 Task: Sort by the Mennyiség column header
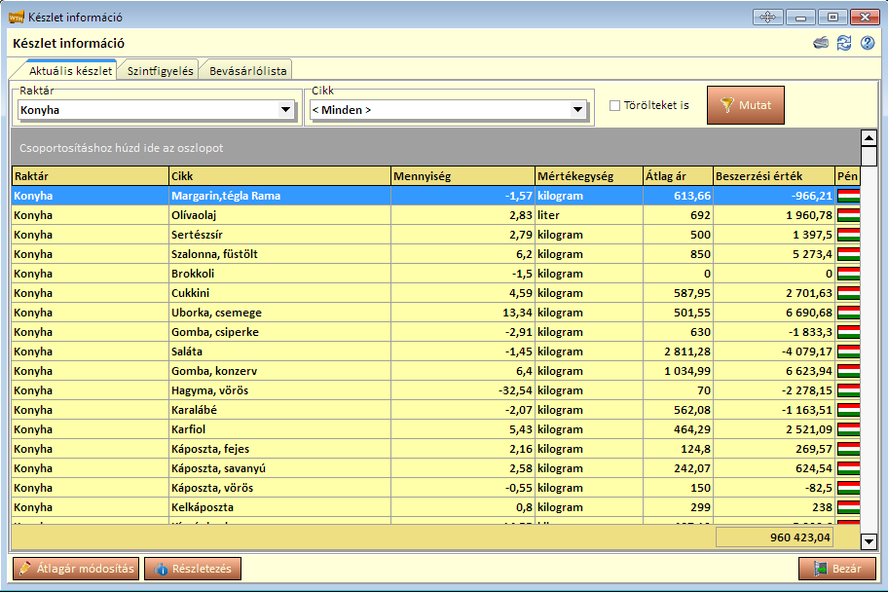(x=462, y=176)
